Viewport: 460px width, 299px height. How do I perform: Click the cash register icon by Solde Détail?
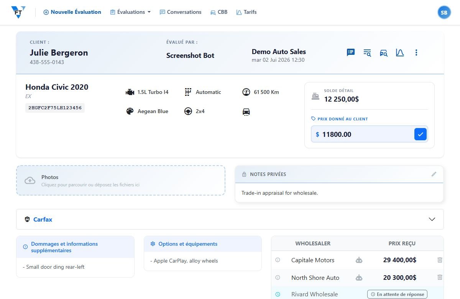[315, 96]
